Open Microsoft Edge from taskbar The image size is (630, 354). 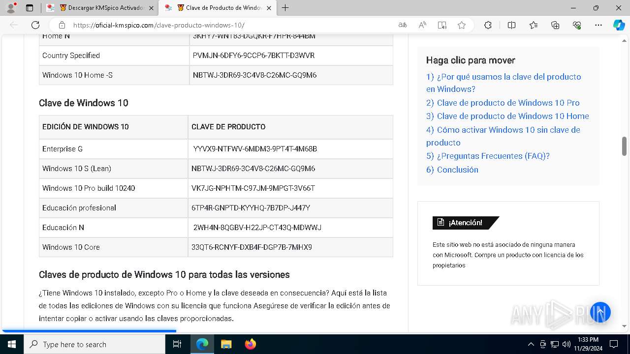[202, 344]
